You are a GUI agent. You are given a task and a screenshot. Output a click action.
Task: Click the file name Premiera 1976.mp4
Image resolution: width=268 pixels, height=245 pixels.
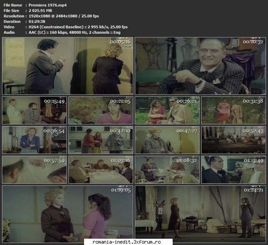(48, 5)
